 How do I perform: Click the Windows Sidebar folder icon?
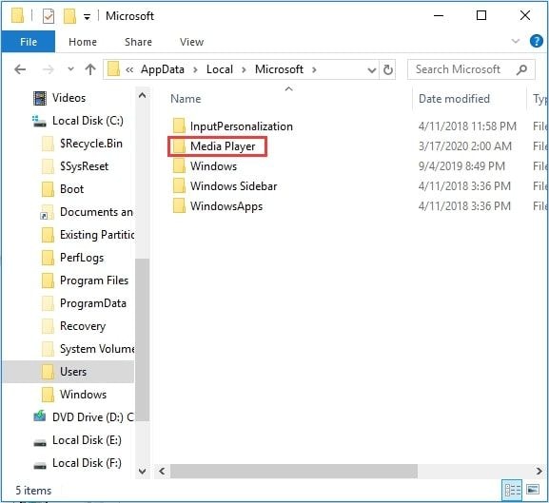(x=179, y=185)
